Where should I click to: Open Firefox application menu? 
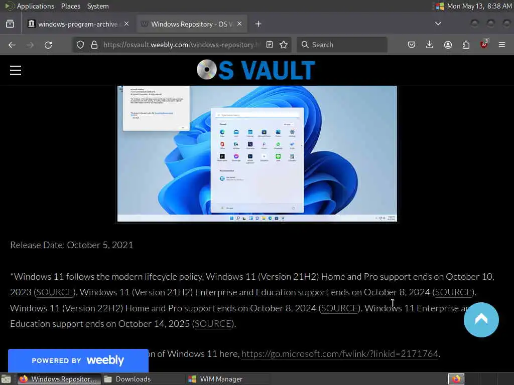point(502,45)
